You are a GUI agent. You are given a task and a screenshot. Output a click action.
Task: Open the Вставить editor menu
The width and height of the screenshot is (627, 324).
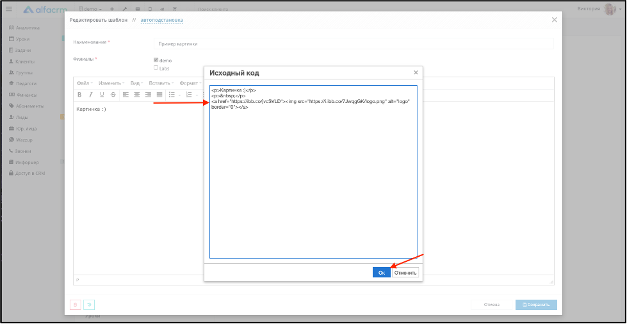click(x=161, y=83)
